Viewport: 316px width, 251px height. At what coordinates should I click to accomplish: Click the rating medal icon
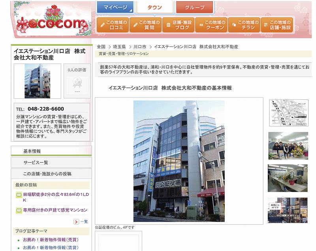pos(77,83)
